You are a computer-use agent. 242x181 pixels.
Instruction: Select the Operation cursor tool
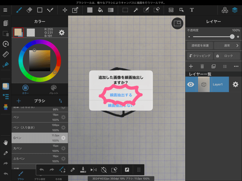coord(181,10)
